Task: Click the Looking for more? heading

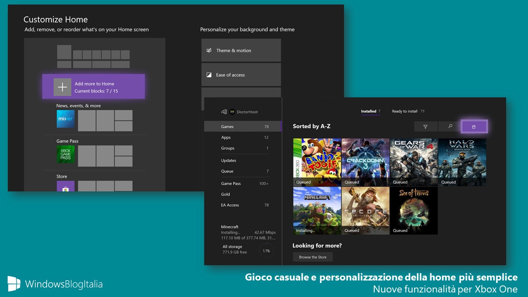Action: click(x=317, y=245)
